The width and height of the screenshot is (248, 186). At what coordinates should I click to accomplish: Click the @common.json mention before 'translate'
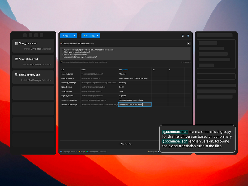point(175,132)
